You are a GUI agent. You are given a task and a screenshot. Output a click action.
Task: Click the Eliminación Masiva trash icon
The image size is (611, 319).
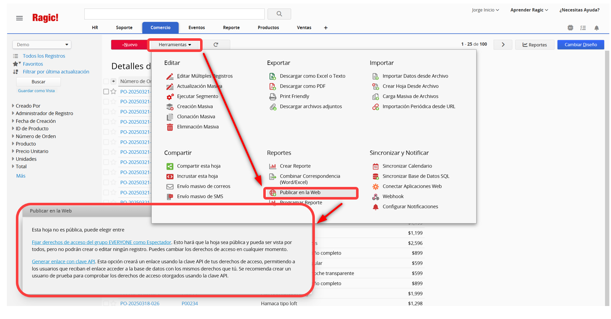pyautogui.click(x=170, y=127)
